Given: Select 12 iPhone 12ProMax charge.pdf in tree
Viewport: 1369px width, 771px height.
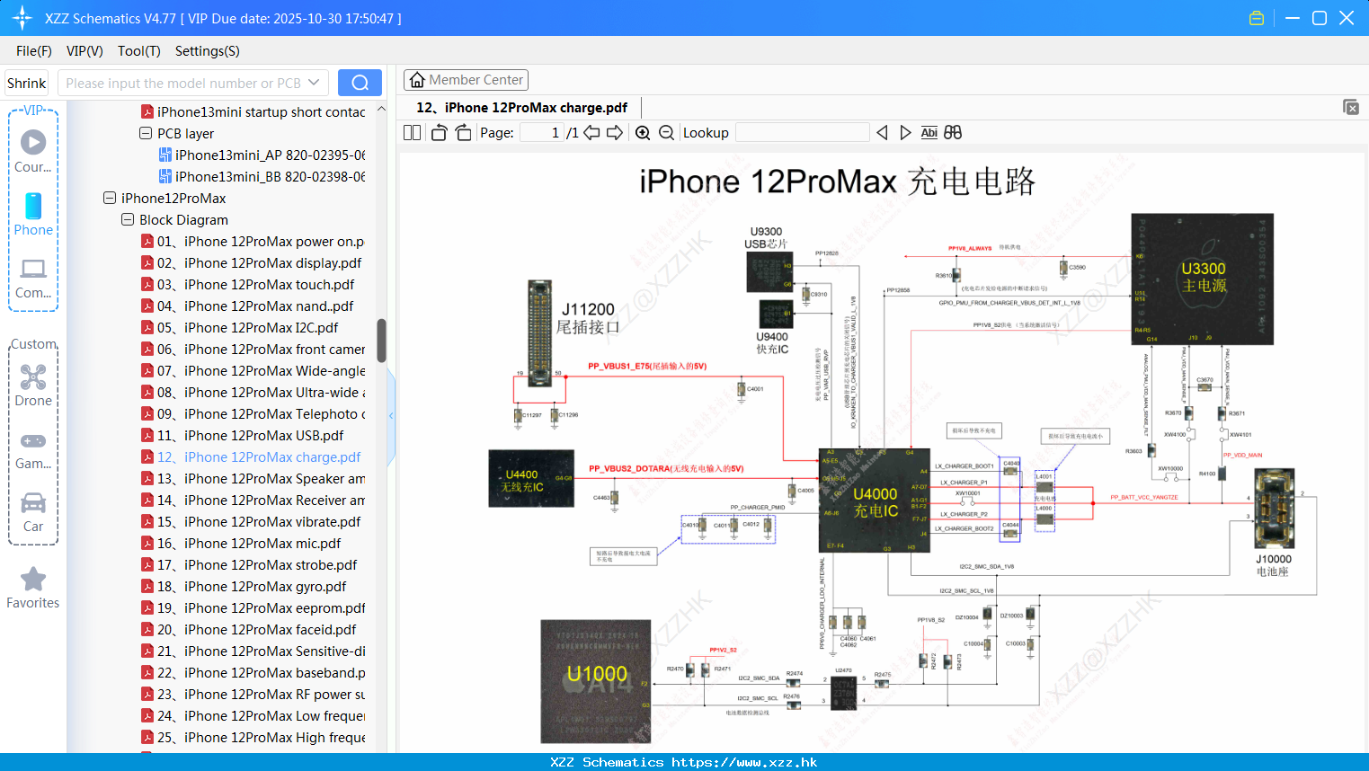Looking at the screenshot, I should [251, 456].
